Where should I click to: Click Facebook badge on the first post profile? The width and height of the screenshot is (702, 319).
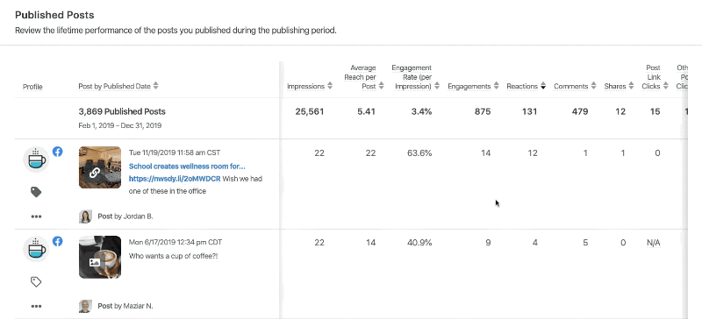57,152
